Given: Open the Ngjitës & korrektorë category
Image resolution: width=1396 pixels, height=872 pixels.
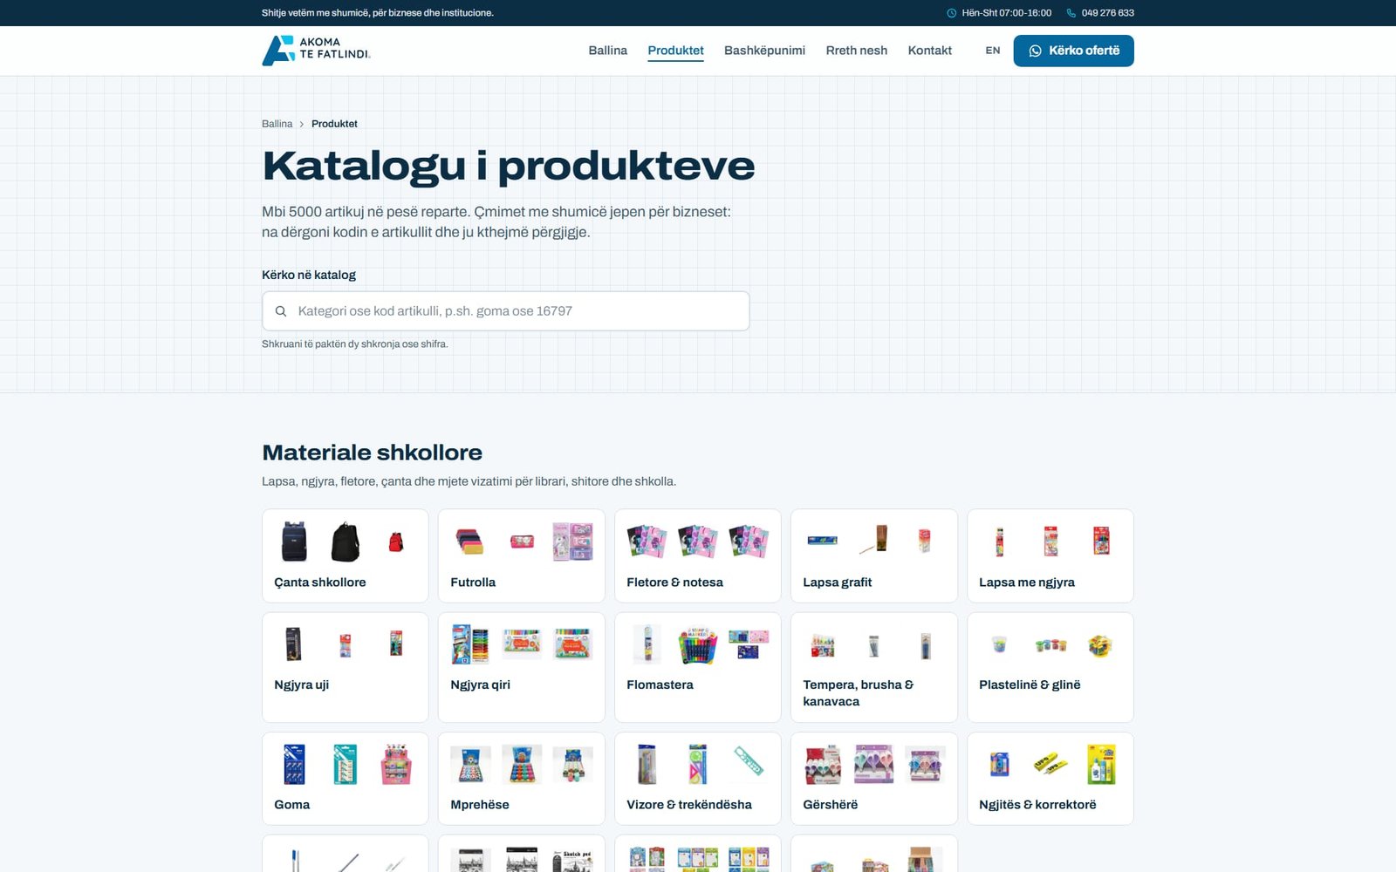Looking at the screenshot, I should point(1050,779).
